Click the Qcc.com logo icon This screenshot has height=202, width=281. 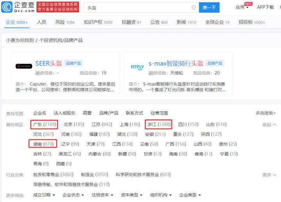(7, 7)
